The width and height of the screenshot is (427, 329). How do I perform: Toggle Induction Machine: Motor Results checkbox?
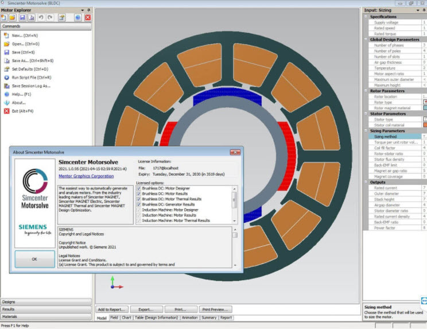coord(139,215)
